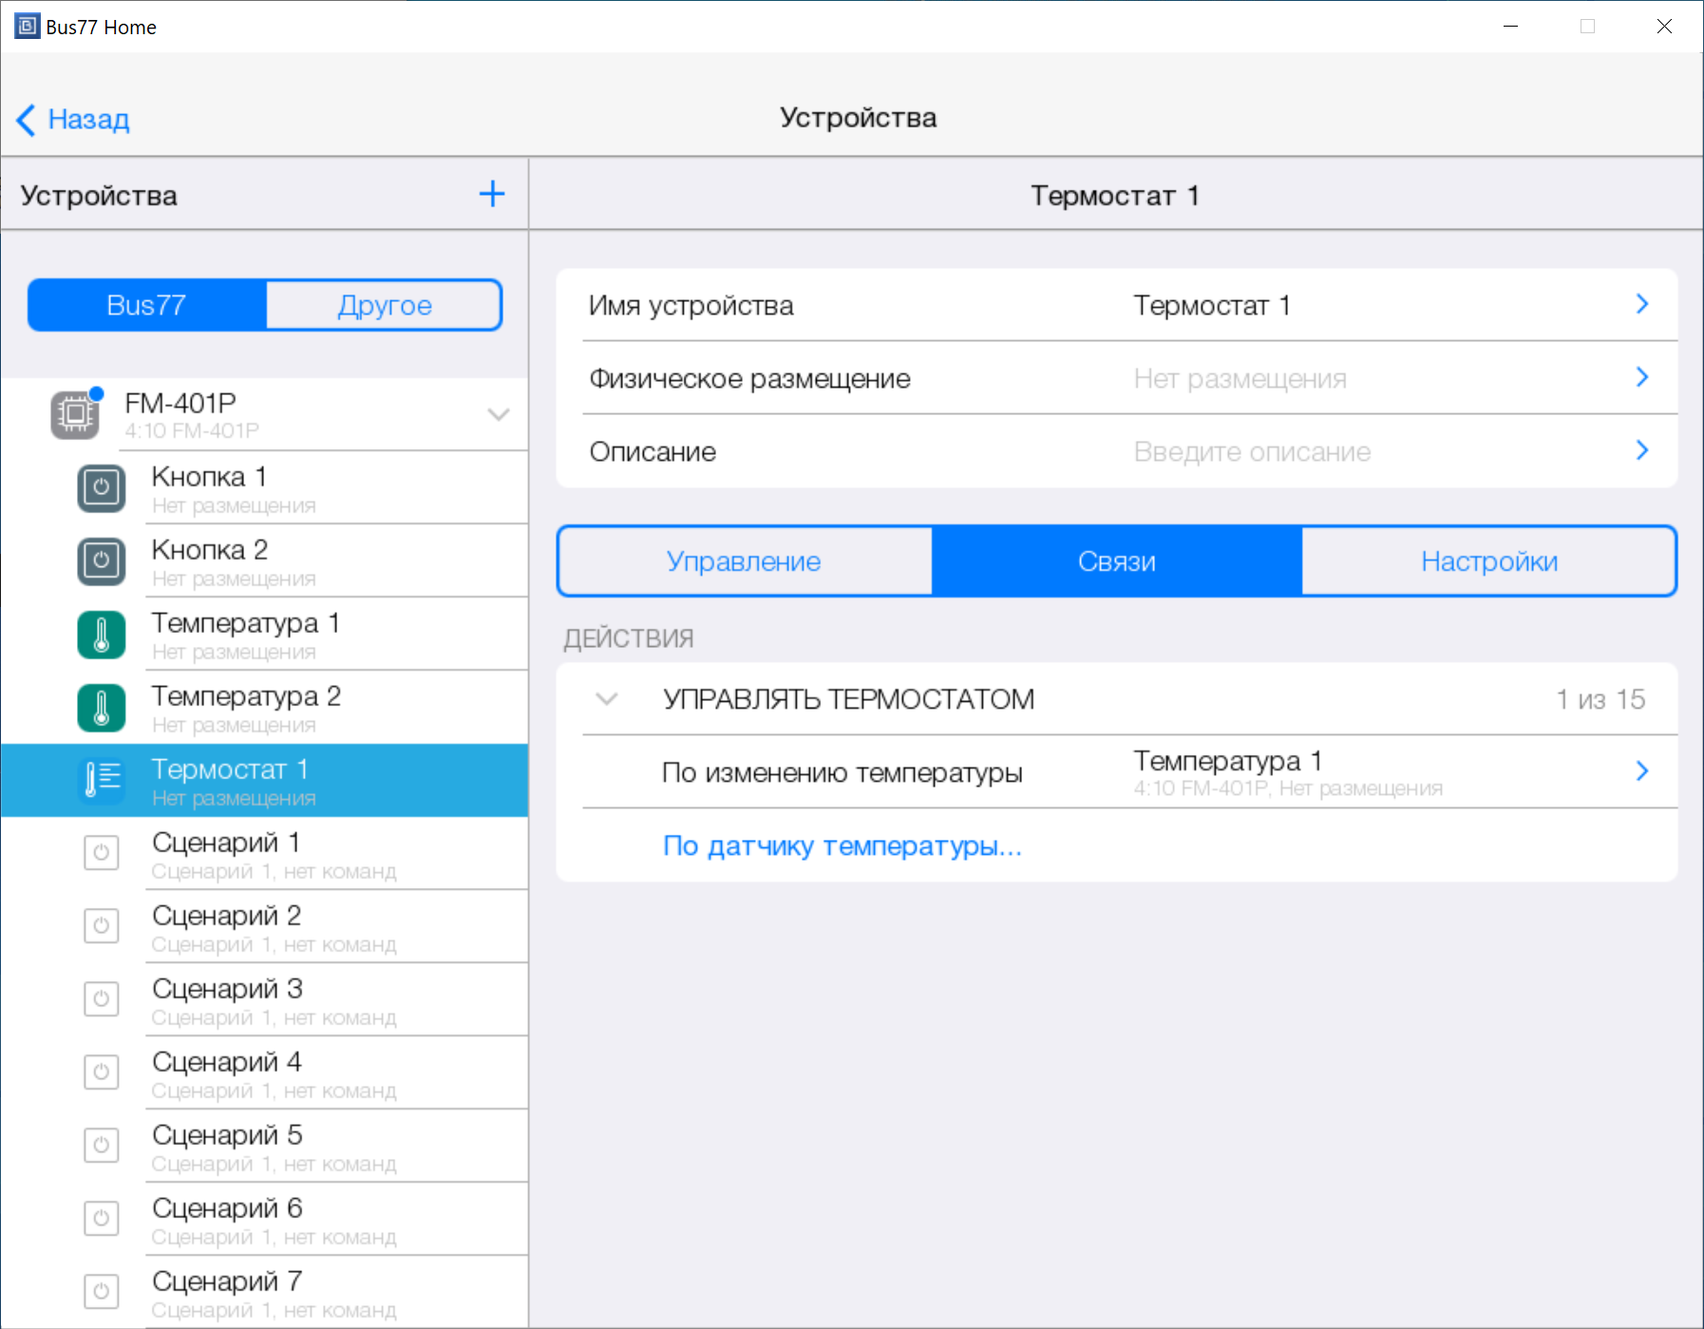1704x1329 pixels.
Task: Open the Настройки tab
Action: pos(1488,561)
